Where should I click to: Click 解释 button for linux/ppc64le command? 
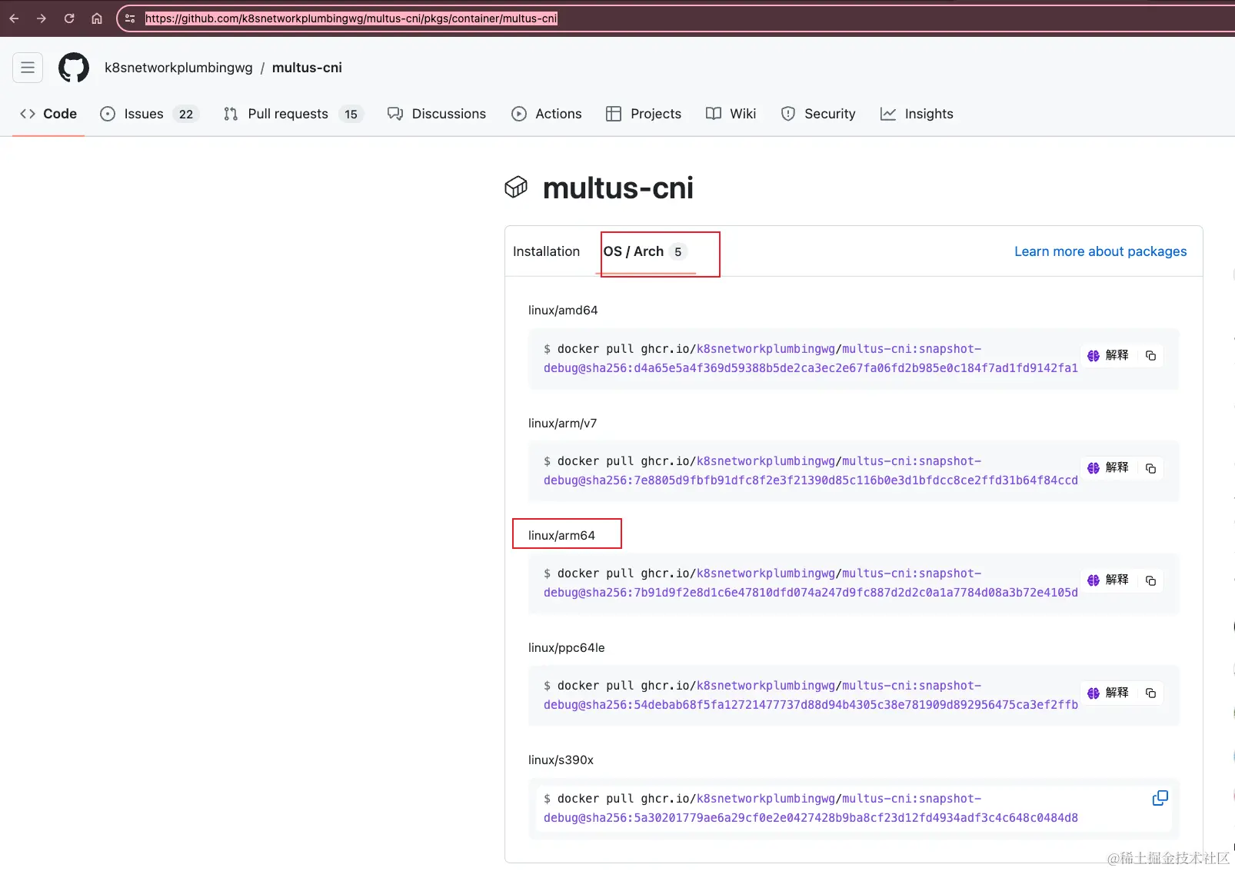point(1107,693)
